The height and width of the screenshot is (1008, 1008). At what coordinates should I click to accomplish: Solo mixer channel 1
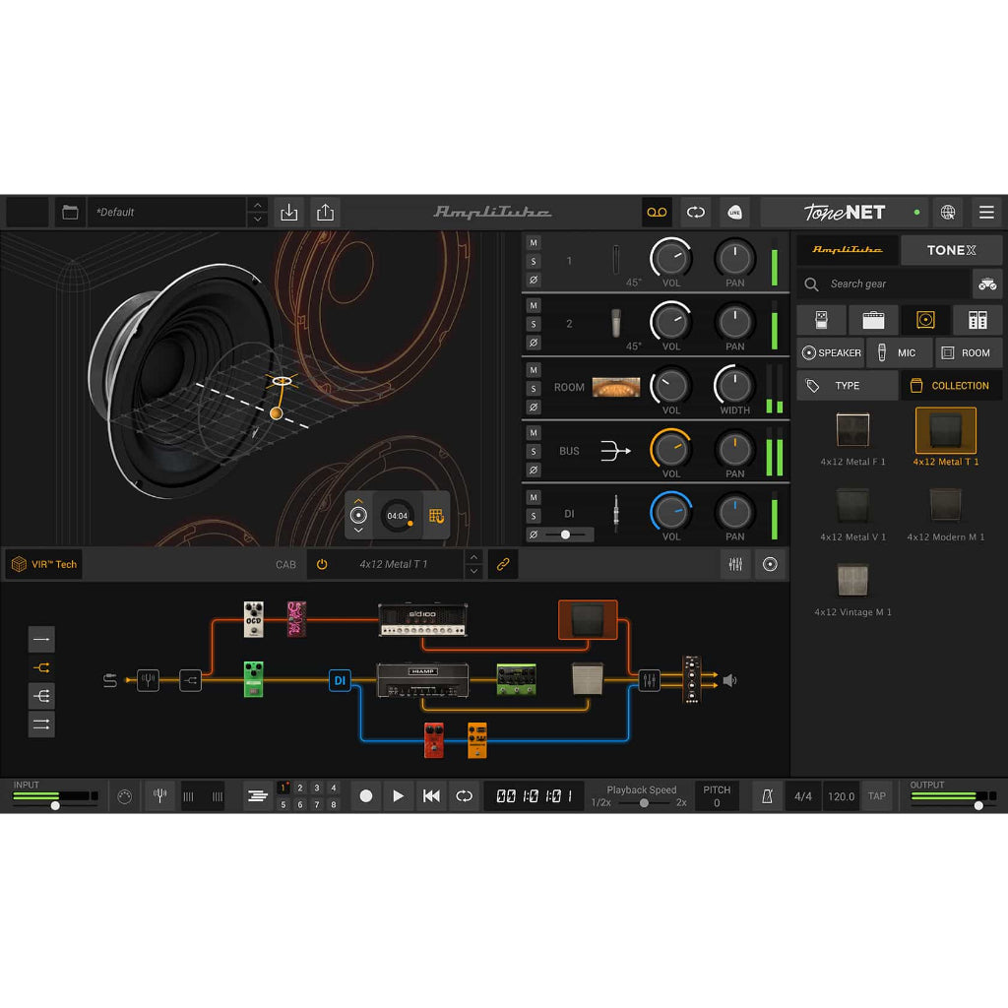click(x=534, y=261)
